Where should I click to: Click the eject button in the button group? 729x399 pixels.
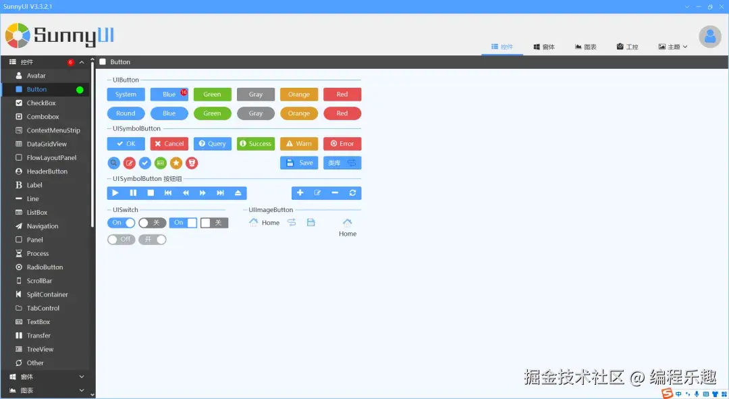tap(238, 192)
